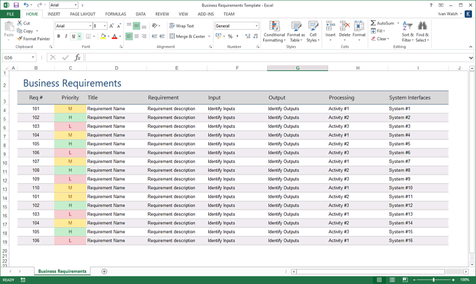Toggle Italic formatting
This screenshot has width=476, height=284.
coord(66,37)
